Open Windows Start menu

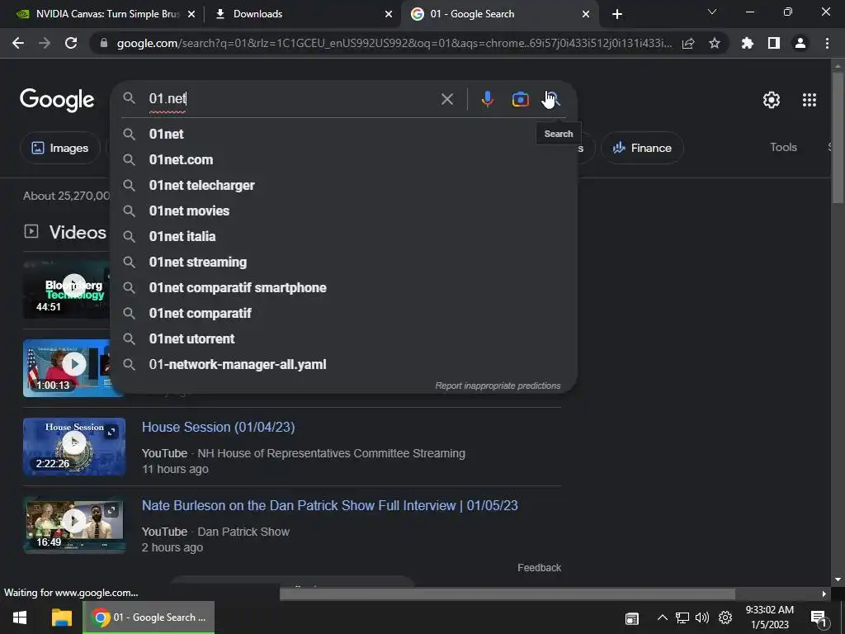pos(20,617)
